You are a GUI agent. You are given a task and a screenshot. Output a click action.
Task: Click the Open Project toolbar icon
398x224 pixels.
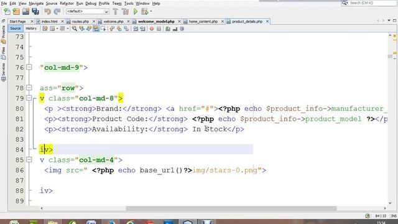pos(25,11)
